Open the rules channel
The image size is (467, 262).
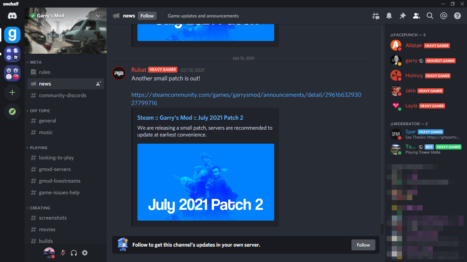pyautogui.click(x=66, y=72)
